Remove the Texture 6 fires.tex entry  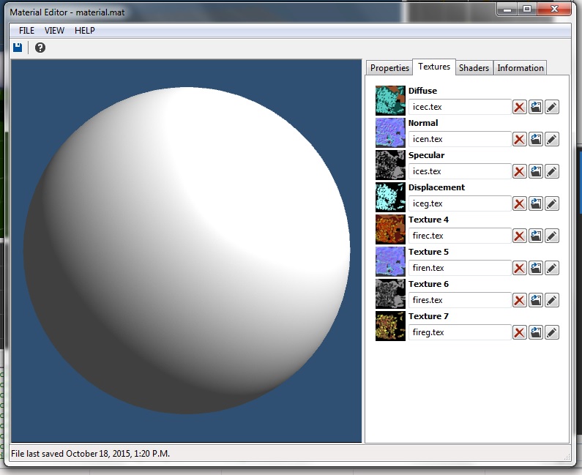(519, 300)
